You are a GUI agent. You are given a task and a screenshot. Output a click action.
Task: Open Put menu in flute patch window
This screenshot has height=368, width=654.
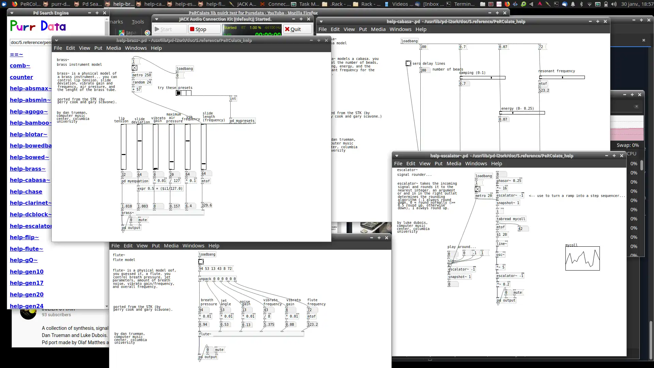click(x=156, y=246)
